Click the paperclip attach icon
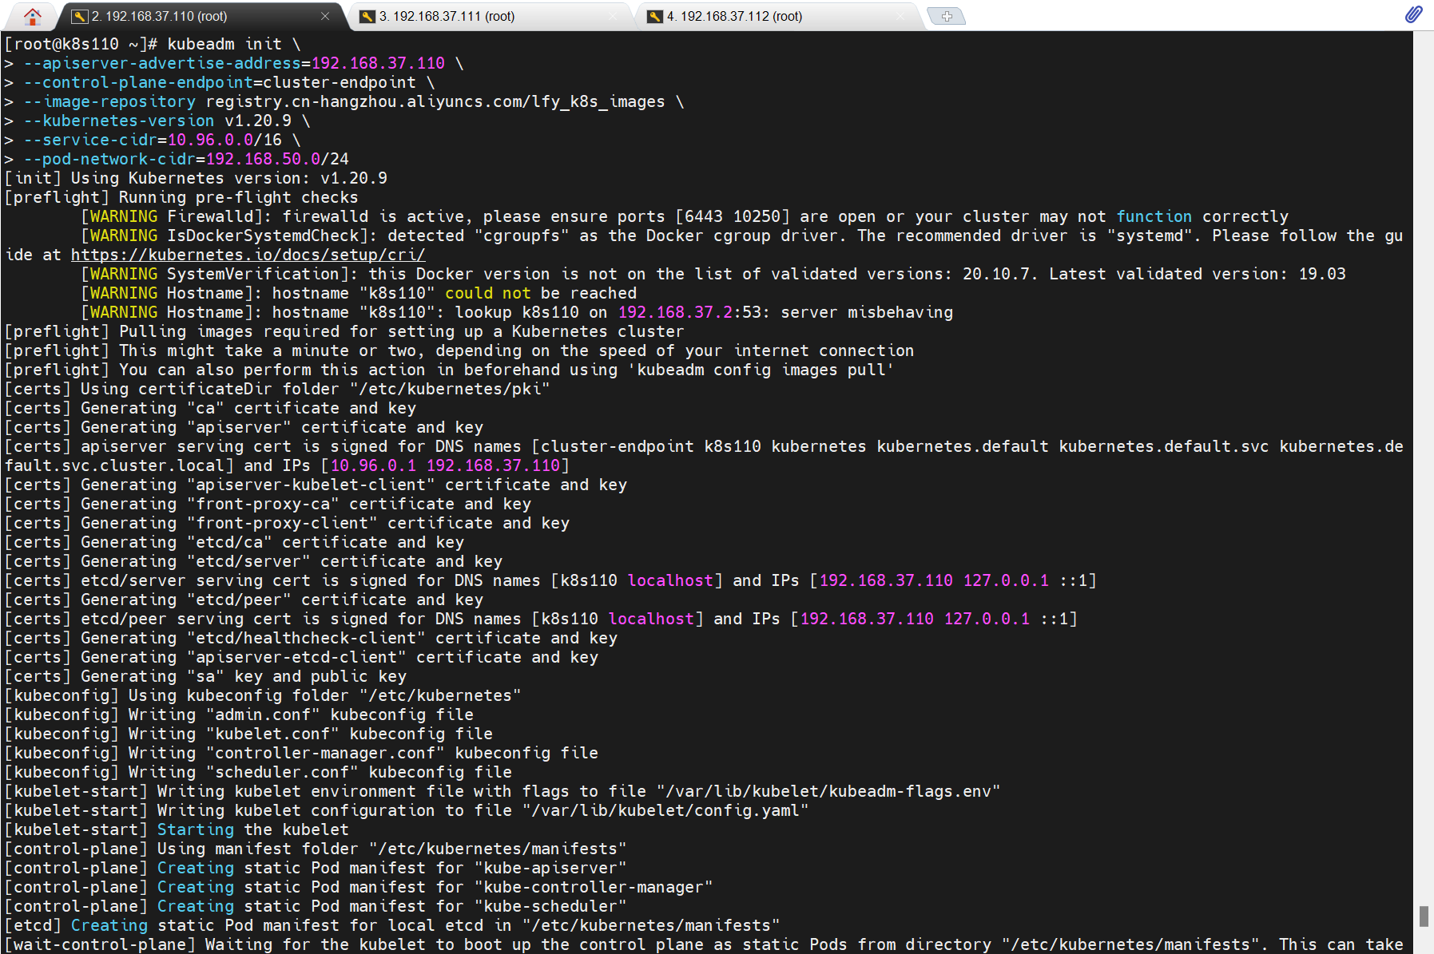1434x954 pixels. (x=1413, y=14)
